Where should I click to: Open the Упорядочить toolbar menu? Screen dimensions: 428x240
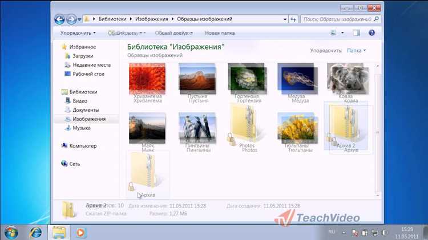click(78, 32)
